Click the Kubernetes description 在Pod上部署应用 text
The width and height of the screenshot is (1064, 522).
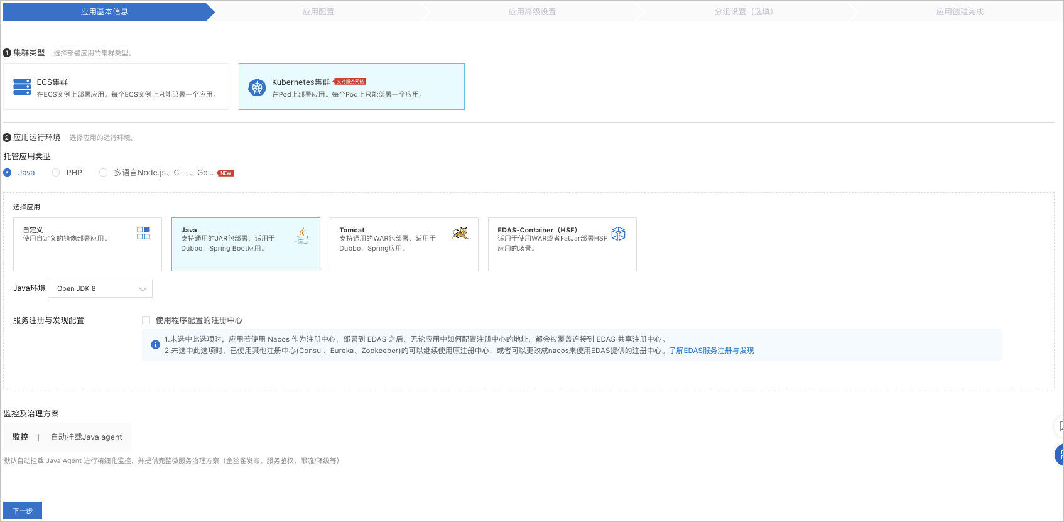click(x=349, y=95)
